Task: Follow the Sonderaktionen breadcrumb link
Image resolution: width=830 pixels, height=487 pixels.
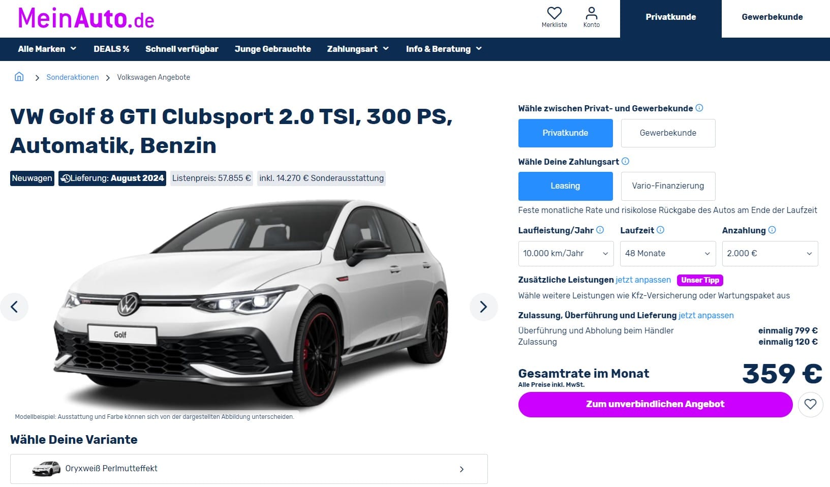Action: click(x=73, y=77)
